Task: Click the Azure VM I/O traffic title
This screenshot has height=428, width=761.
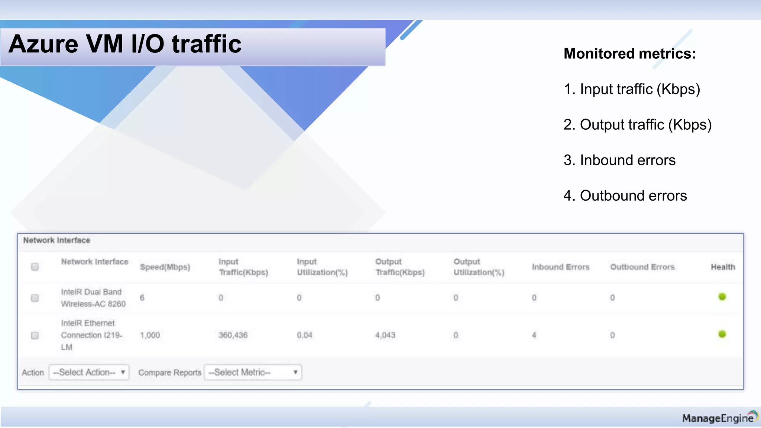Action: pos(125,44)
